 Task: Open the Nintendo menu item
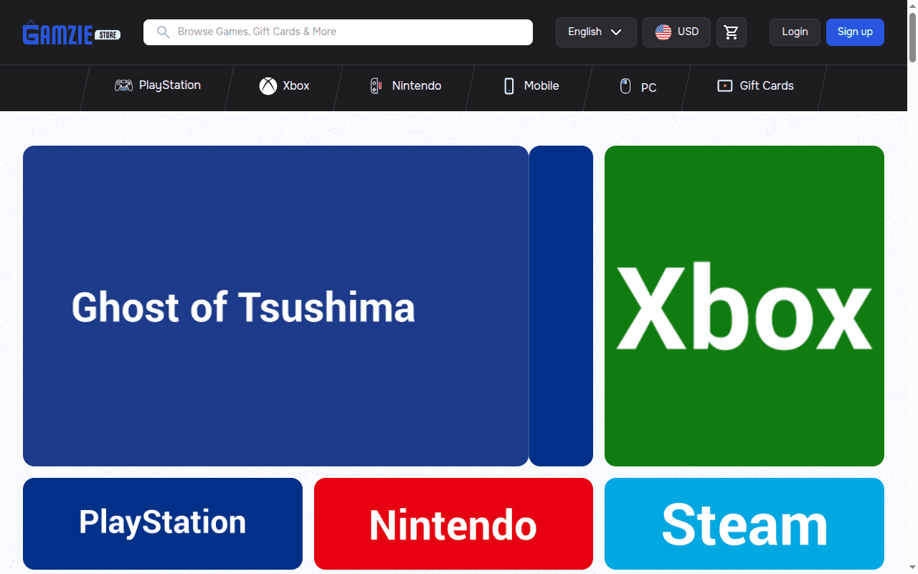pos(405,86)
